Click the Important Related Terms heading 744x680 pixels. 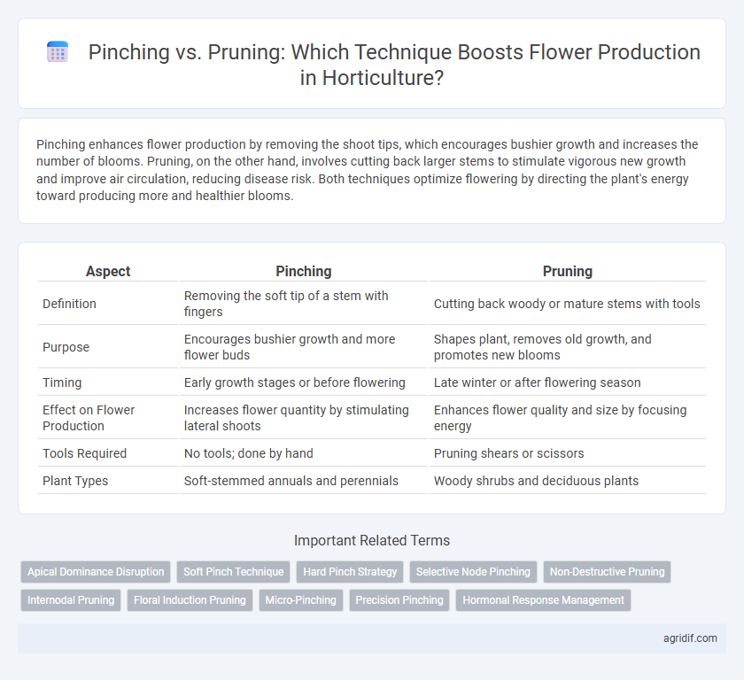372,541
